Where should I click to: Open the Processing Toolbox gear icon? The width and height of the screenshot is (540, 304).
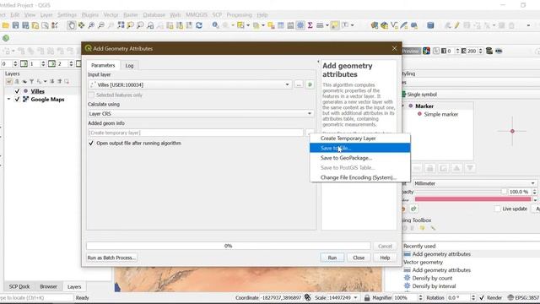coord(300,25)
